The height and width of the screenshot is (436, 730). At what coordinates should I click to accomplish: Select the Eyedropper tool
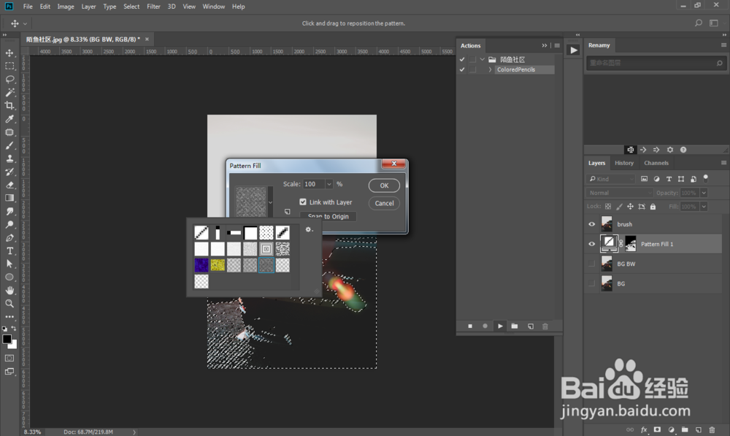tap(9, 119)
